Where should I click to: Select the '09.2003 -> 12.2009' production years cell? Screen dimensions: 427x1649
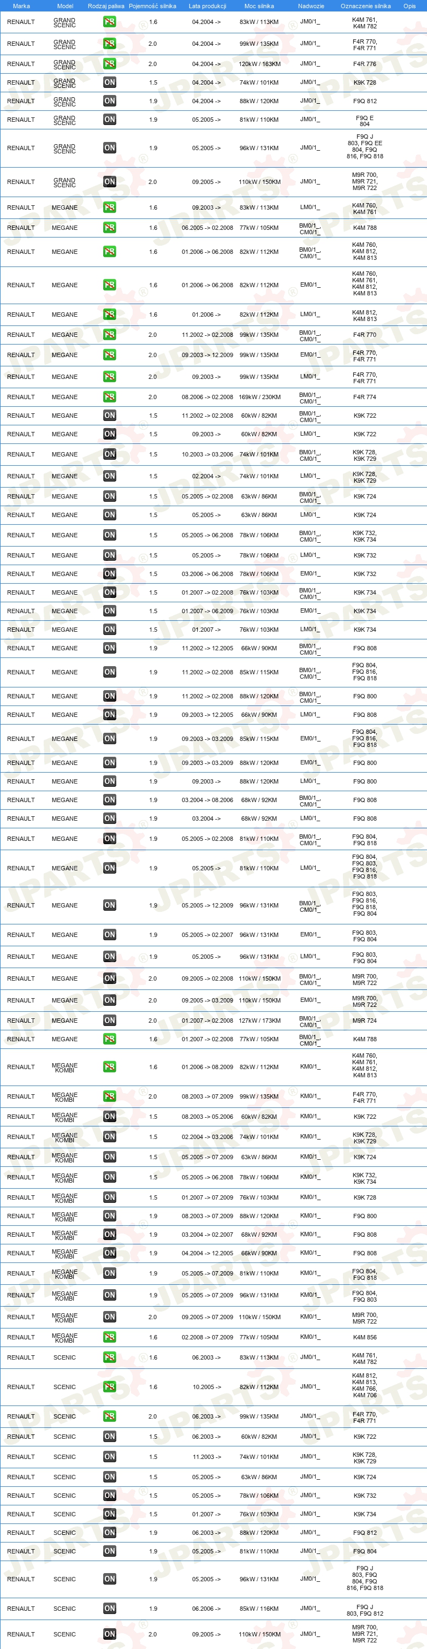click(x=207, y=354)
